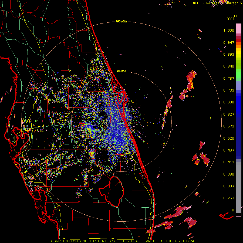Select the 0.573 scale value
The image size is (243, 243).
click(229, 126)
